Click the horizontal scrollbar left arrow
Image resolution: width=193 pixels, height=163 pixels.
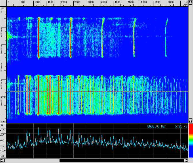[3, 160]
